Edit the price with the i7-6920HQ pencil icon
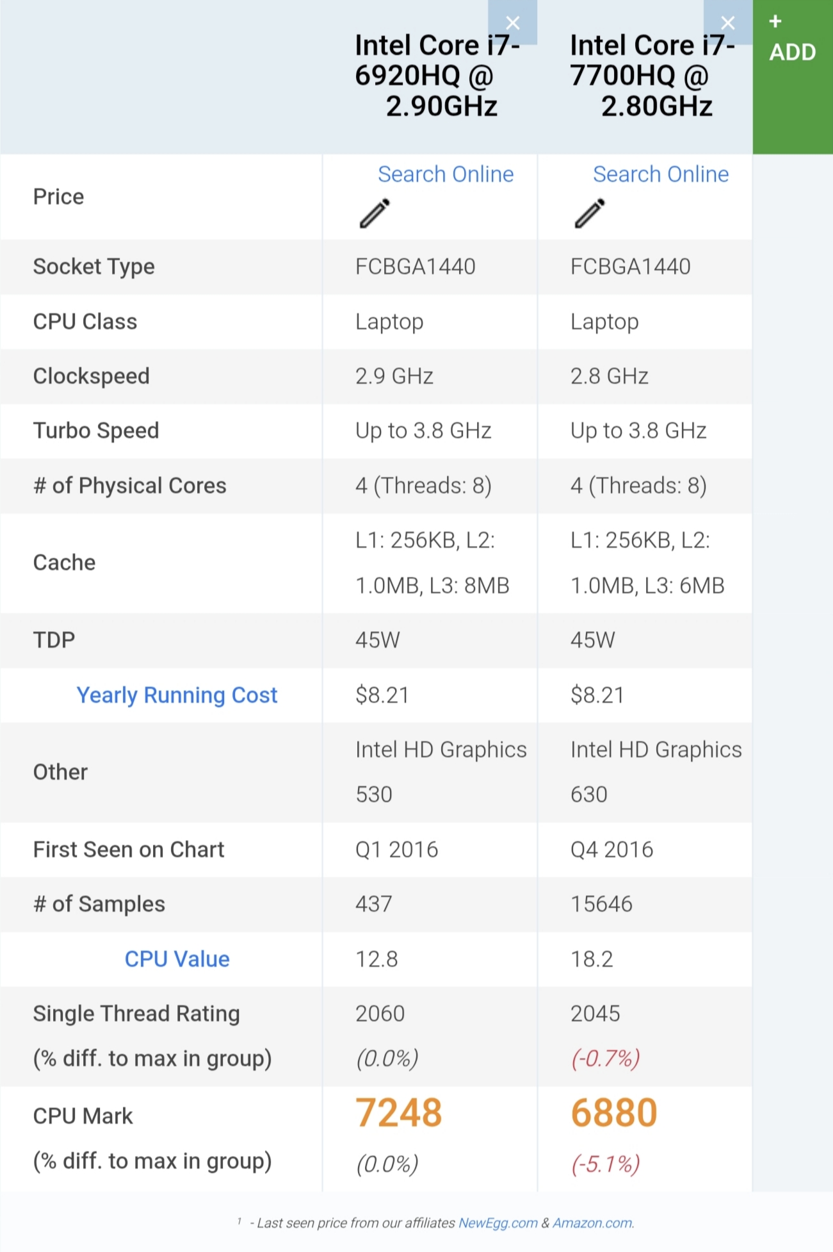 (x=375, y=213)
